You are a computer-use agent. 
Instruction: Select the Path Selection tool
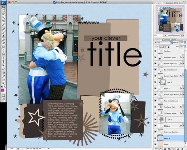3,65
